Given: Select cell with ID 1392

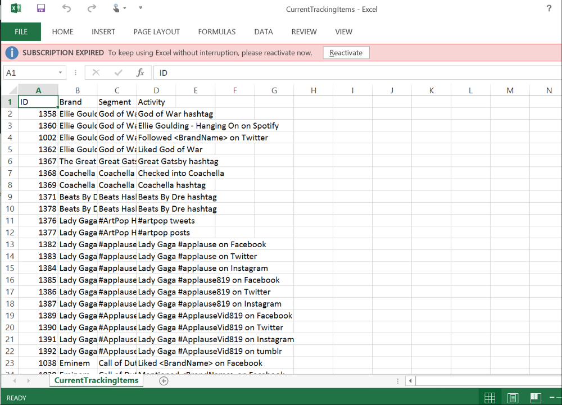Looking at the screenshot, I should [38, 351].
